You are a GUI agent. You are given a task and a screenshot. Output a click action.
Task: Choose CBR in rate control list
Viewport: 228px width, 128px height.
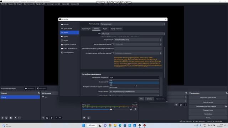tap(134, 81)
